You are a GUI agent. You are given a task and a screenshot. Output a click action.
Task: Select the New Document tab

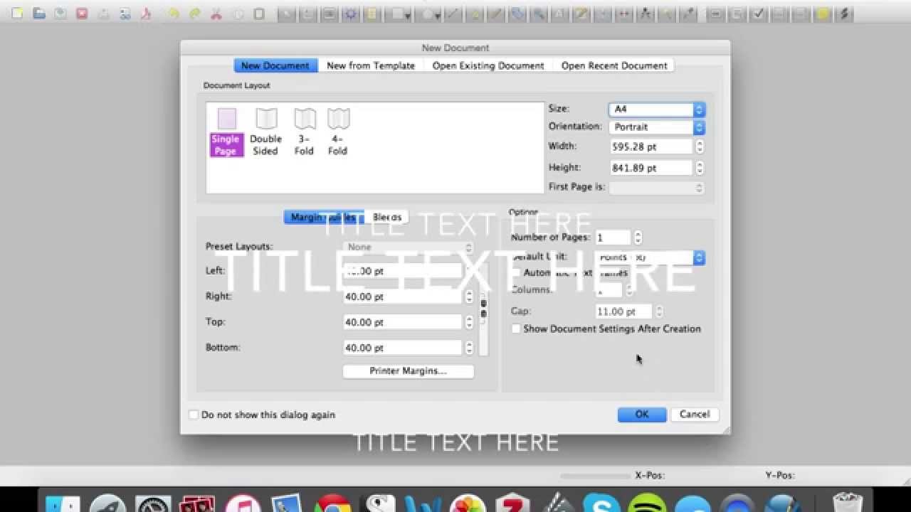[275, 65]
